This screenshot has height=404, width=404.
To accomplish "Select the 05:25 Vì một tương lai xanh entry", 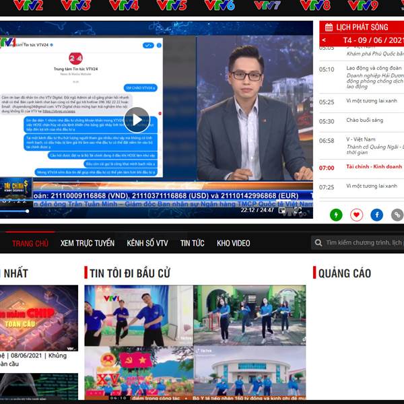I will (x=361, y=102).
